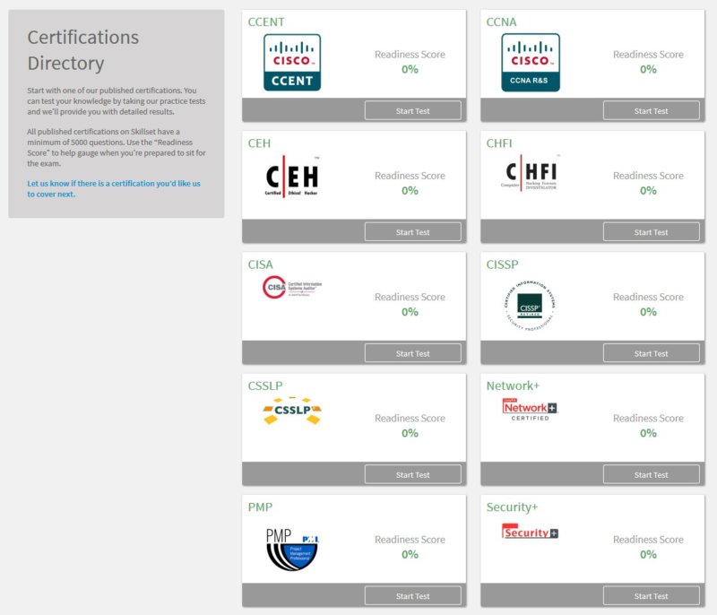This screenshot has width=717, height=615.
Task: Select the CSSLP yellow logo
Action: [x=292, y=411]
